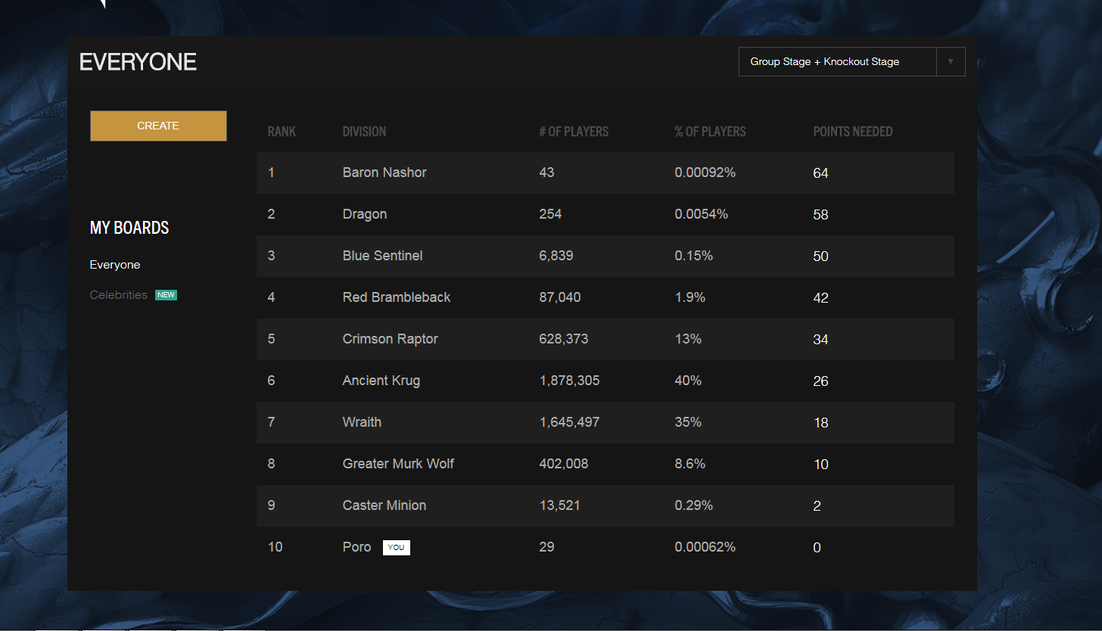
Task: Click the 0.15% percentage value
Action: pyautogui.click(x=693, y=256)
